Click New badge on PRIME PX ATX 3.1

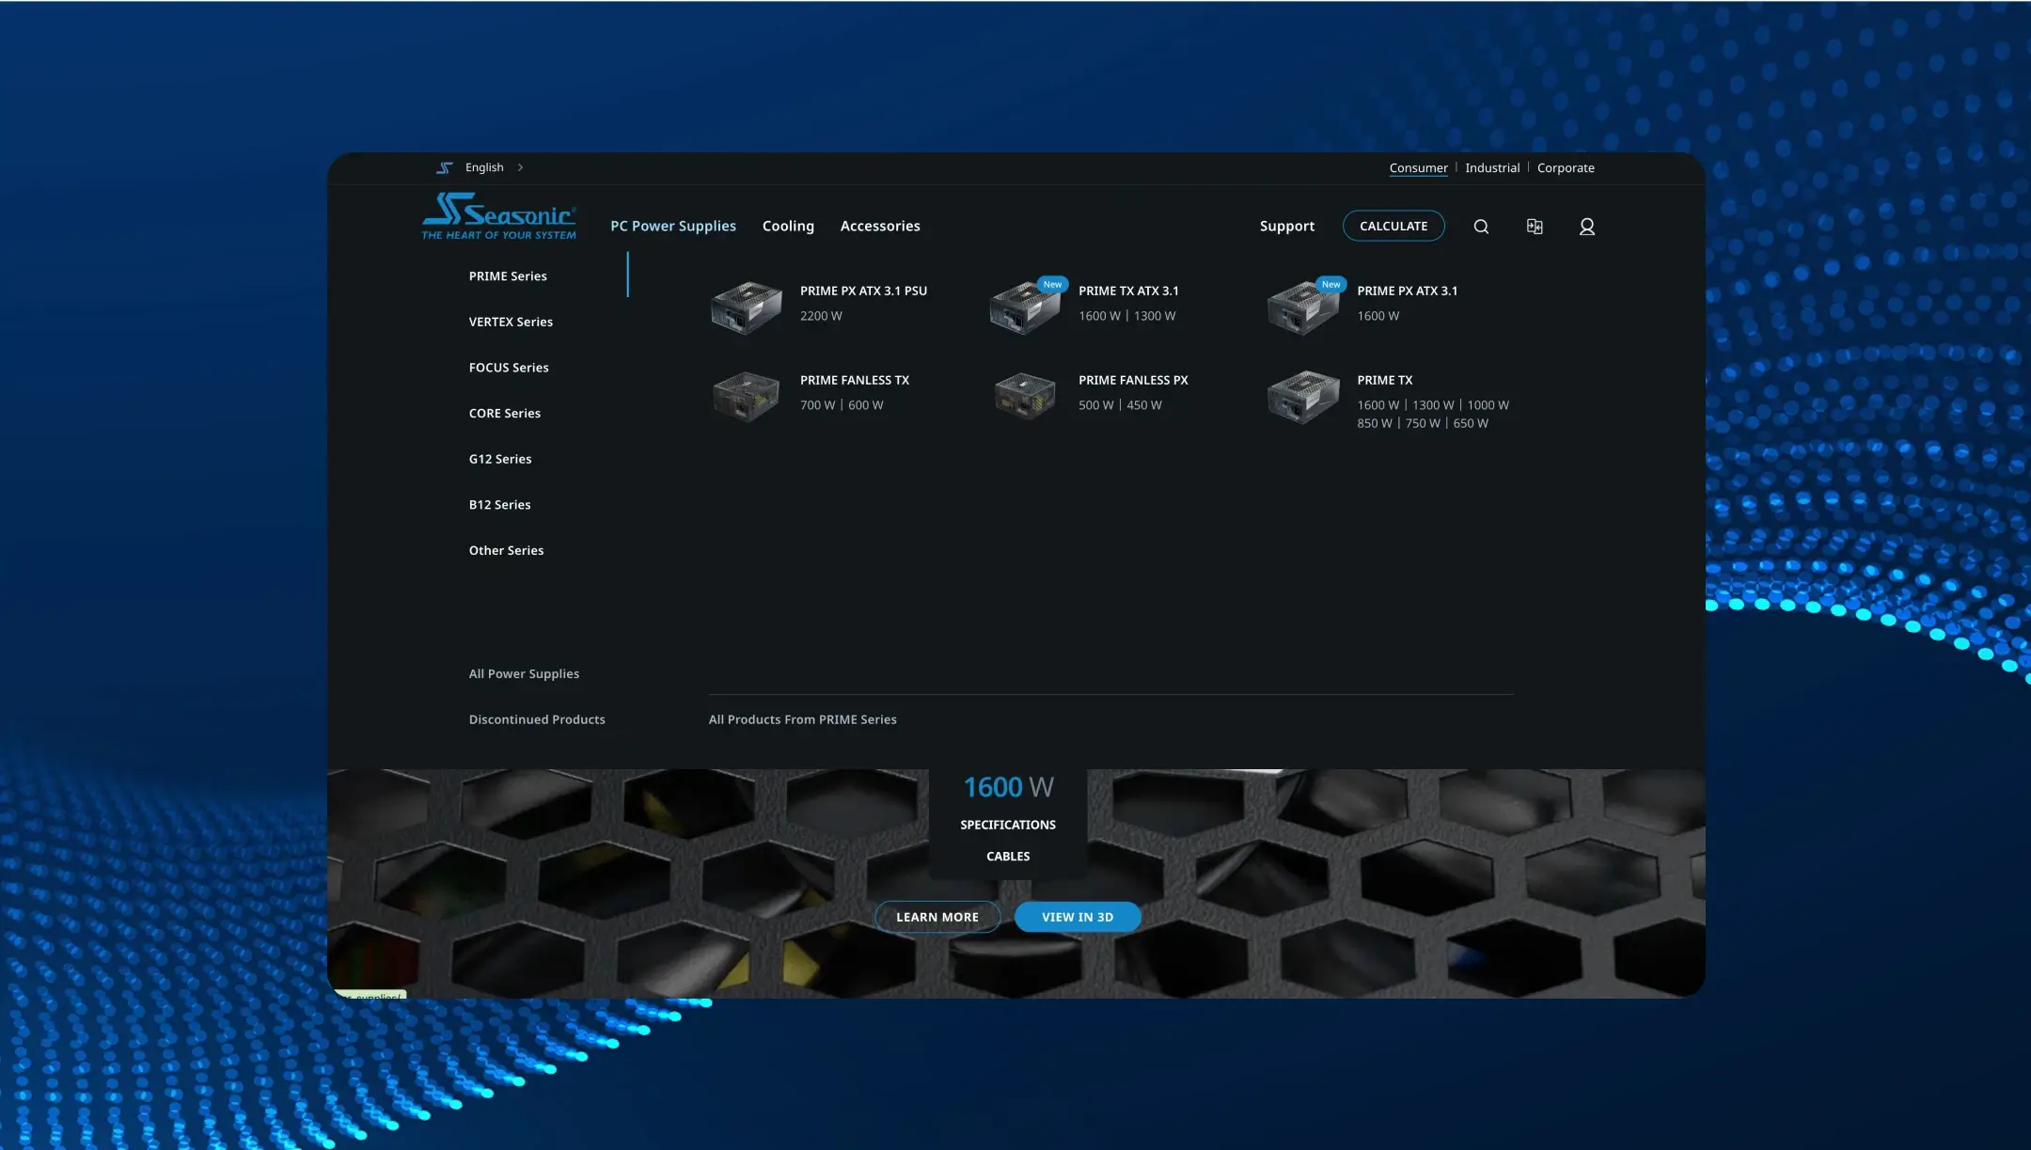coord(1330,284)
